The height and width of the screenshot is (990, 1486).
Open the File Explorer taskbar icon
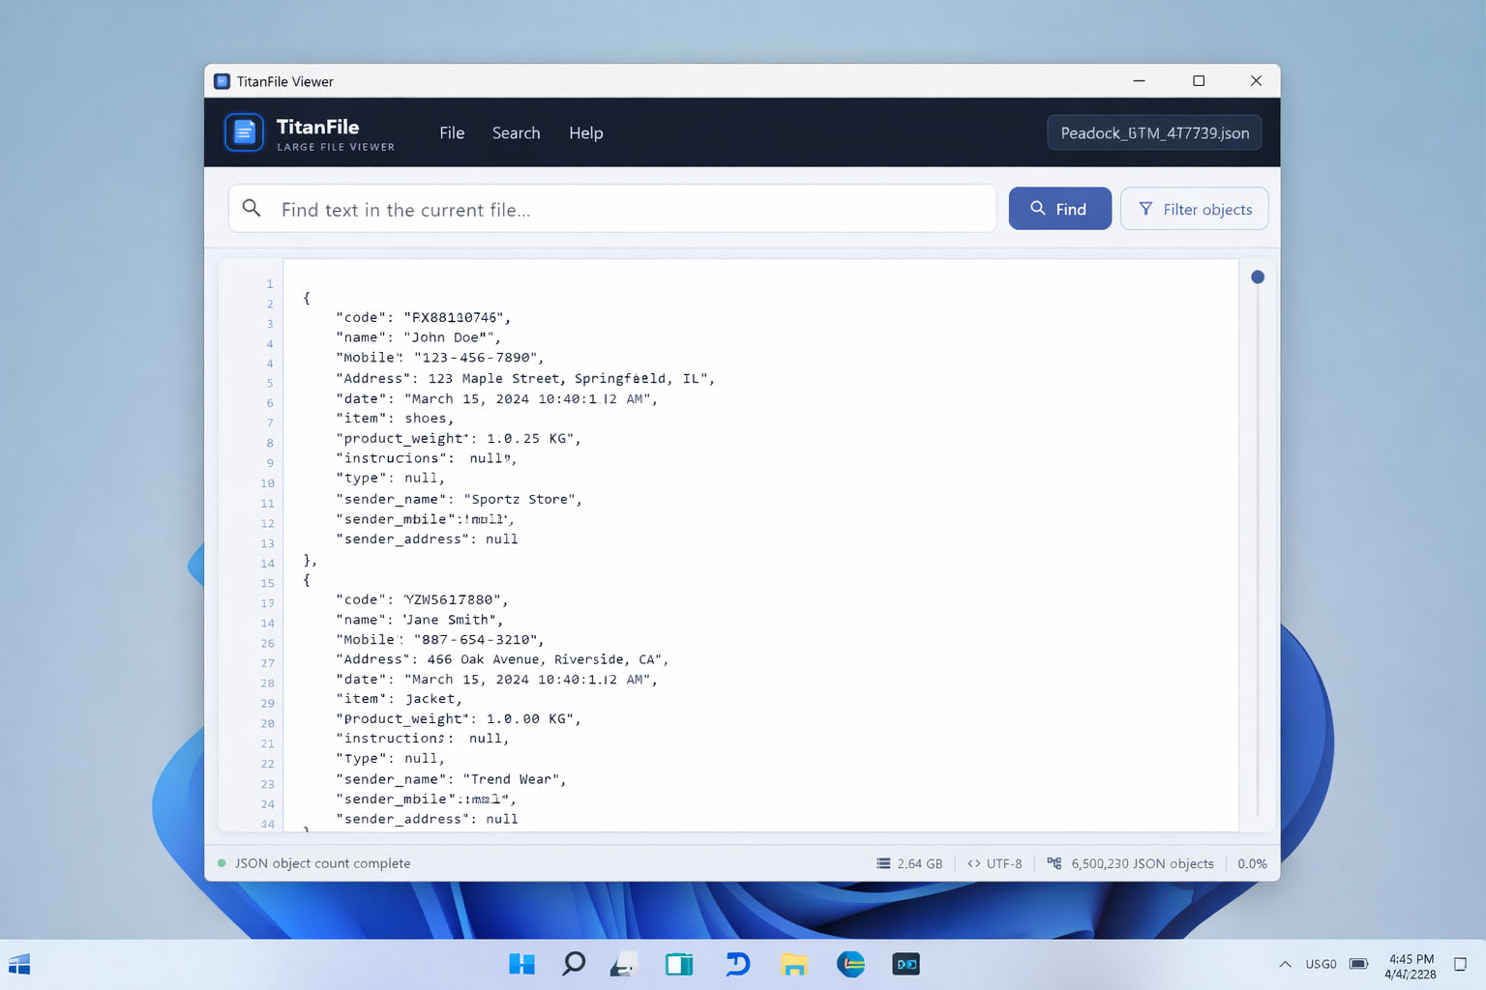[x=794, y=964]
